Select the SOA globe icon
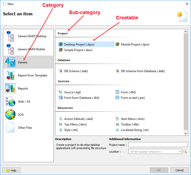Image resolution: width=191 pixels, height=175 pixels. pyautogui.click(x=10, y=115)
